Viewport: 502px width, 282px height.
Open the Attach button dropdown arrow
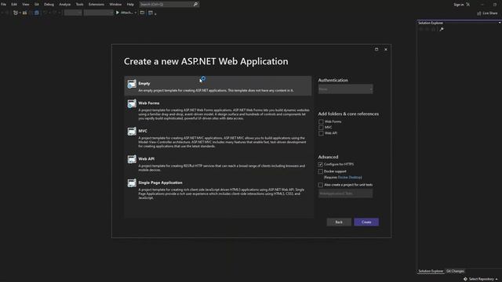[x=136, y=13]
